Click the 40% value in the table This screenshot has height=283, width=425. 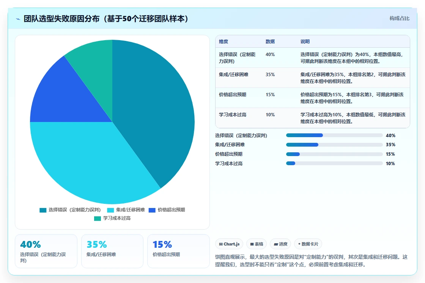(270, 55)
